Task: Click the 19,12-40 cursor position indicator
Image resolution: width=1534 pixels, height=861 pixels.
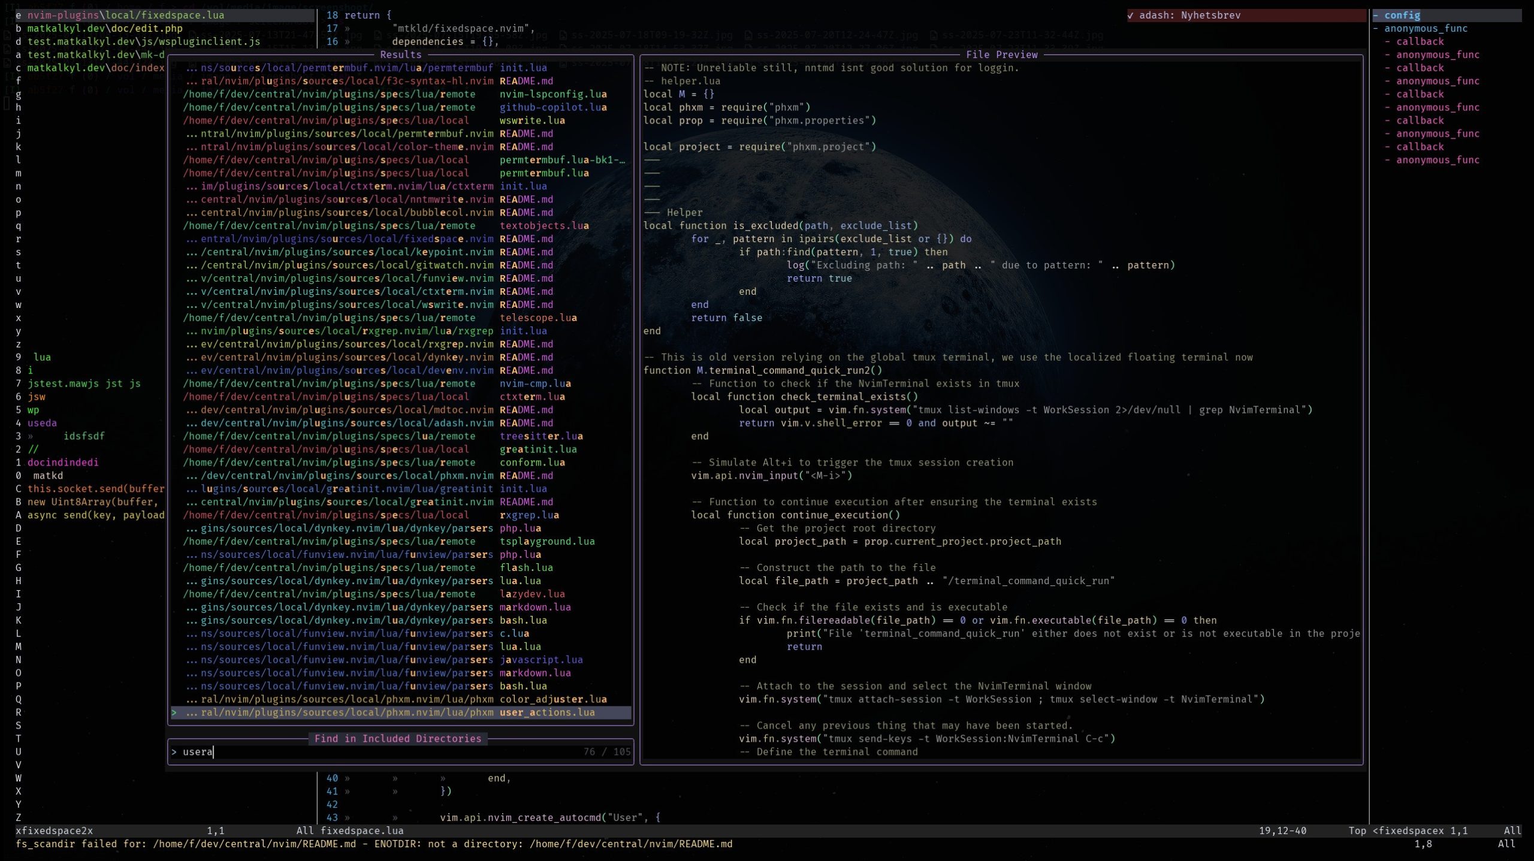Action: (x=1282, y=830)
